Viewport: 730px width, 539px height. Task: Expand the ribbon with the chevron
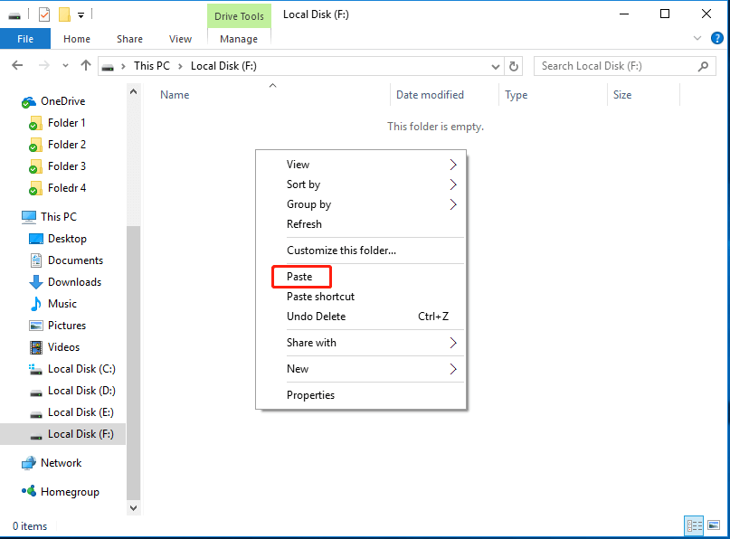coord(697,38)
